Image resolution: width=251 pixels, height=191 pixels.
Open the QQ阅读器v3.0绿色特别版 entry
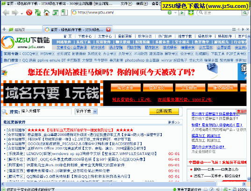pos(78,177)
